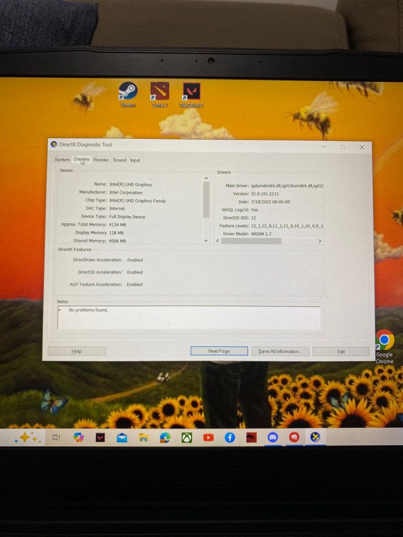Open Copilot from the taskbar

click(x=79, y=438)
